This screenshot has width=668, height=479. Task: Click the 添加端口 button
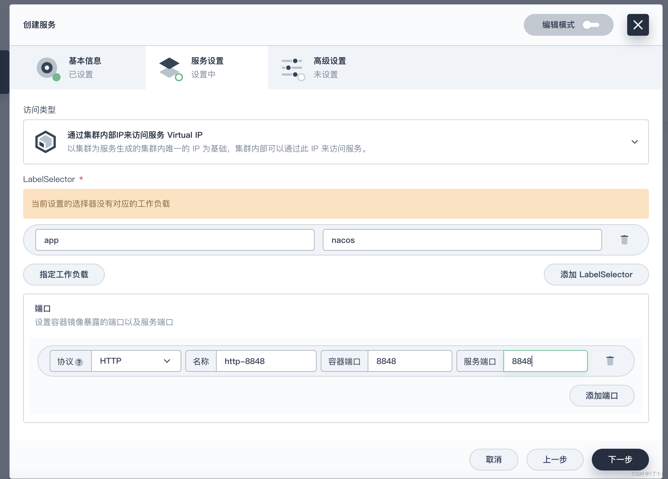pyautogui.click(x=602, y=396)
